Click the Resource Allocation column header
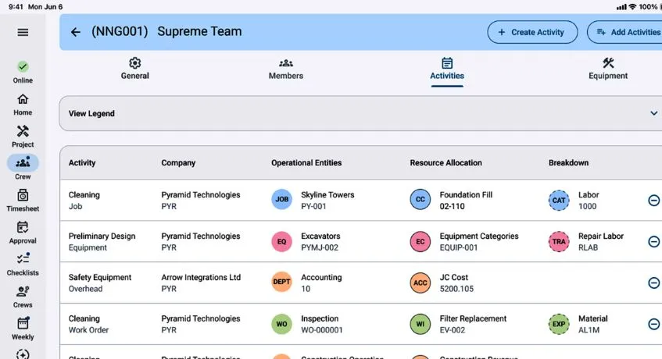The height and width of the screenshot is (359, 662). click(446, 162)
